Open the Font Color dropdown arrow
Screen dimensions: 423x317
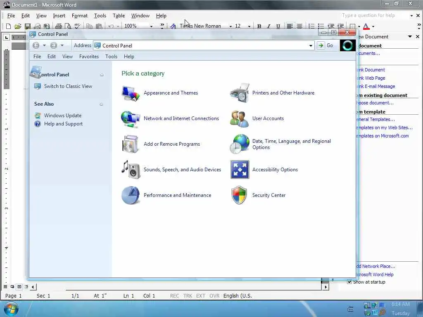tap(373, 26)
